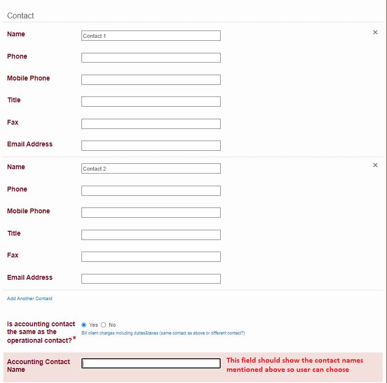The width and height of the screenshot is (387, 383).
Task: Click the Accounting Contact Name field
Action: 151,364
